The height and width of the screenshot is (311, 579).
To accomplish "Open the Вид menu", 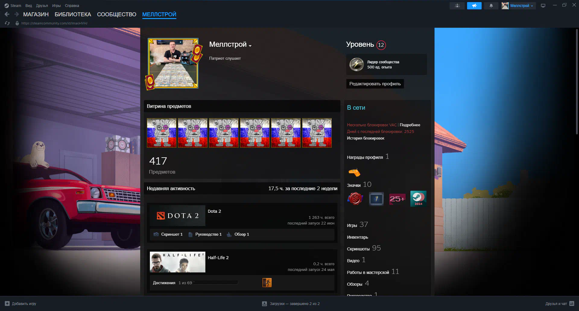I will click(29, 6).
